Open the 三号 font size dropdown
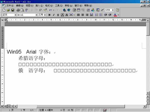The height and width of the screenshot is (112, 150). 45,15
